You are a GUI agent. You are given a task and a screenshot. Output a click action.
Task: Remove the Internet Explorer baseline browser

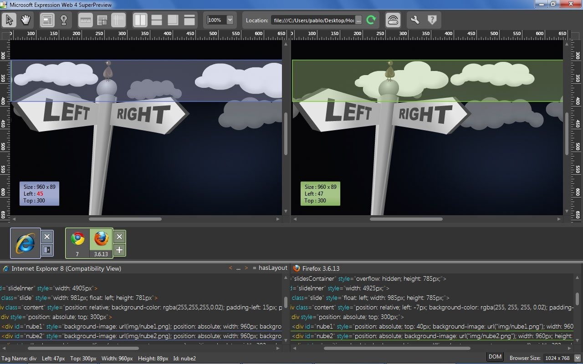coord(47,237)
